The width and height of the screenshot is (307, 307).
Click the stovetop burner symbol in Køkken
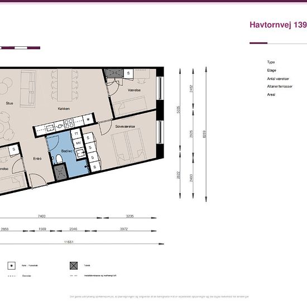tap(69, 123)
